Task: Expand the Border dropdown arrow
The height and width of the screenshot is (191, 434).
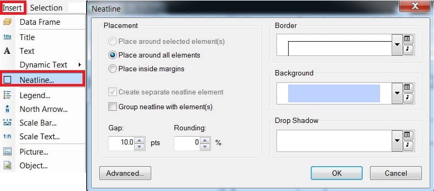Action: pyautogui.click(x=398, y=45)
